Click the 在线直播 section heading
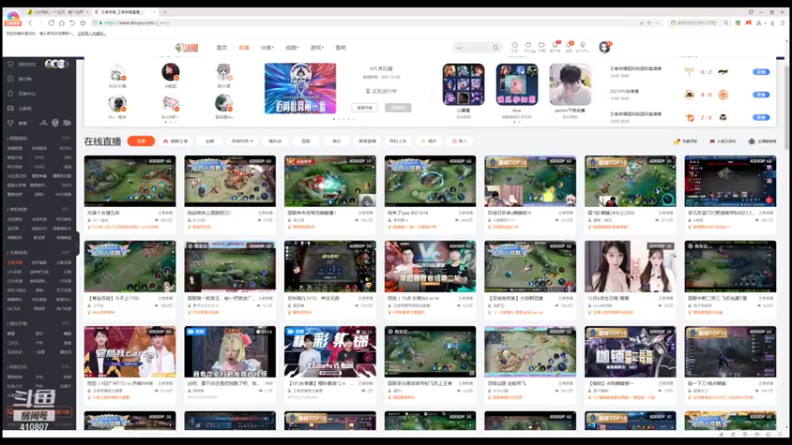 (103, 141)
